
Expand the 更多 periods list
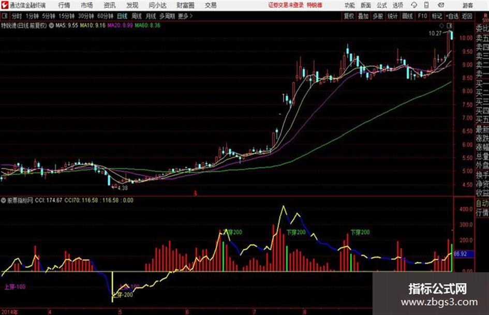185,16
